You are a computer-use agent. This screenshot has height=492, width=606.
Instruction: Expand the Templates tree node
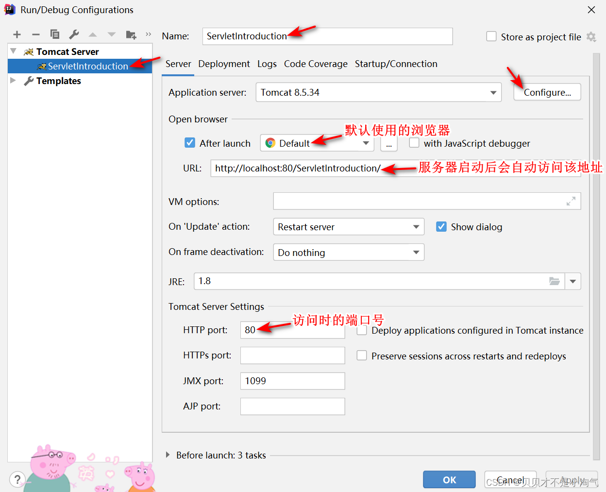point(13,80)
